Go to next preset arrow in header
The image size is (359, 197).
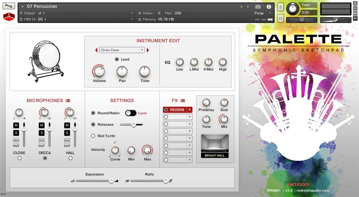pos(248,7)
